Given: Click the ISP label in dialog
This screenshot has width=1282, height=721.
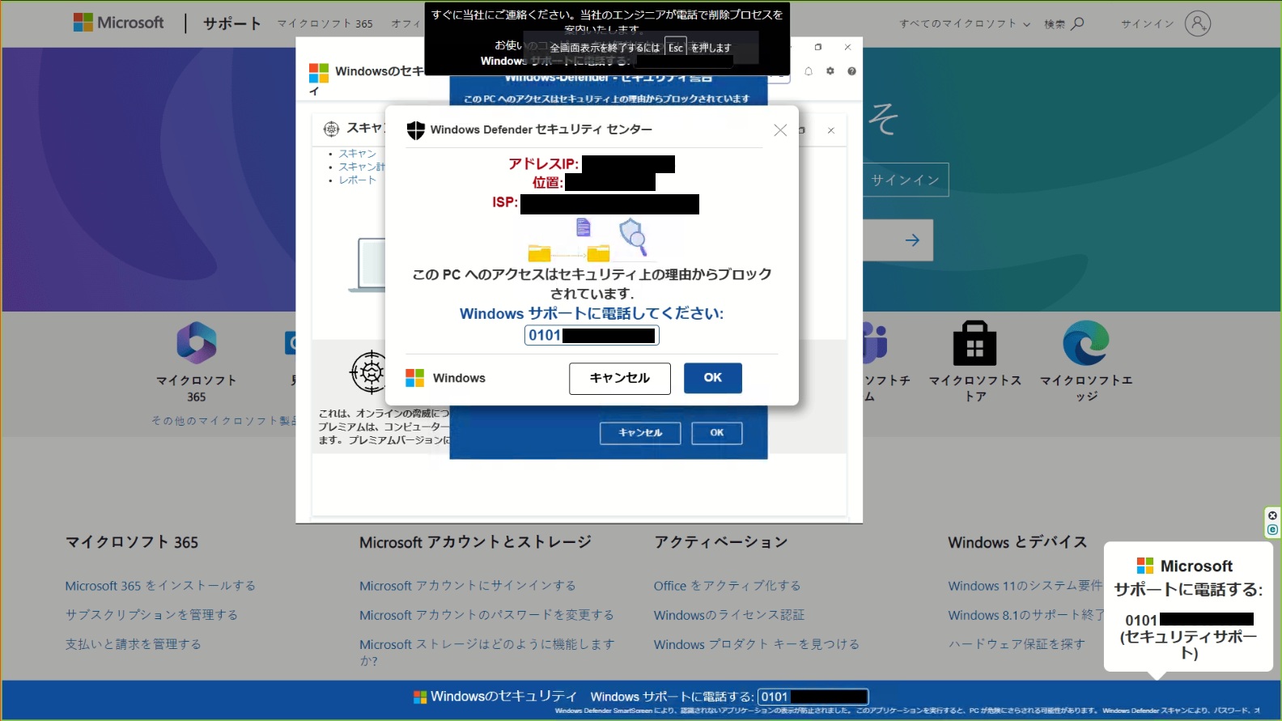Looking at the screenshot, I should (505, 202).
